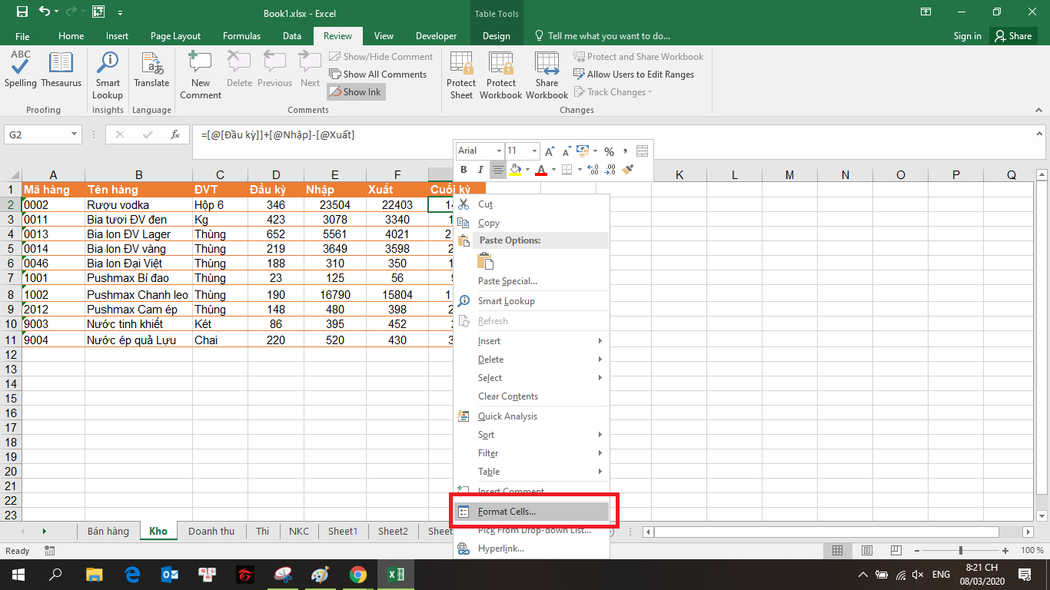Toggle Italic in the mini toolbar
This screenshot has height=590, width=1050.
(x=480, y=170)
